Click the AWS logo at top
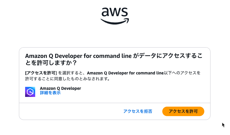This screenshot has width=230, height=135. [115, 16]
